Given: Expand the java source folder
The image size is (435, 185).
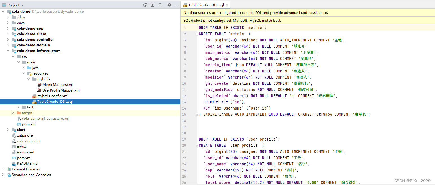Looking at the screenshot, I should pyautogui.click(x=23, y=68).
